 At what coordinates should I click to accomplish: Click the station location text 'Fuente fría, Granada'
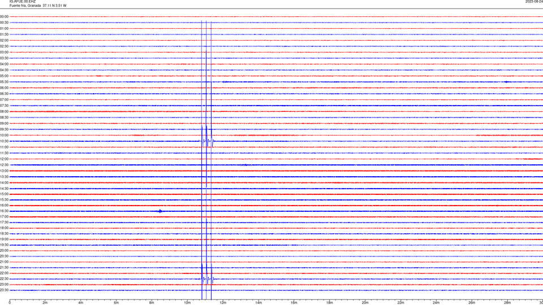[x=25, y=6]
